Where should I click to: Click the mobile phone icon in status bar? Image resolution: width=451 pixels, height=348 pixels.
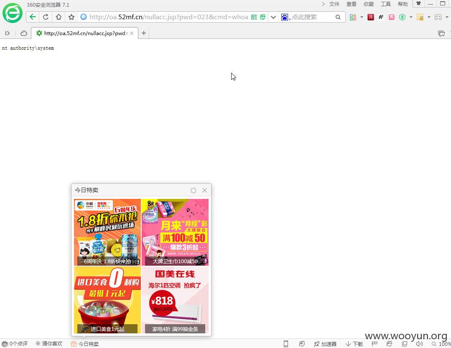pyautogui.click(x=285, y=344)
